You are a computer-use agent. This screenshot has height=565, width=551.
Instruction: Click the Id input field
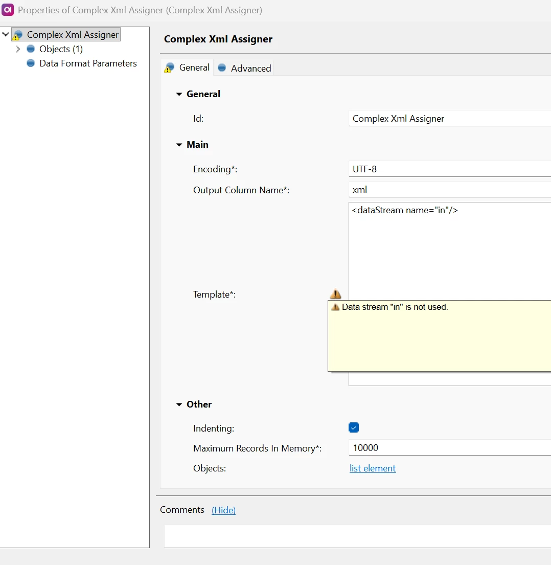click(450, 119)
